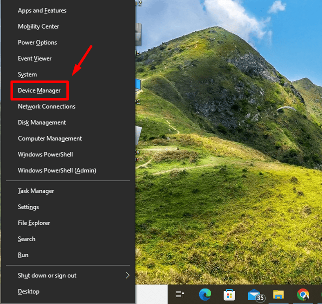Expand Shut down or sign out submenu
The image size is (322, 304).
(x=68, y=275)
